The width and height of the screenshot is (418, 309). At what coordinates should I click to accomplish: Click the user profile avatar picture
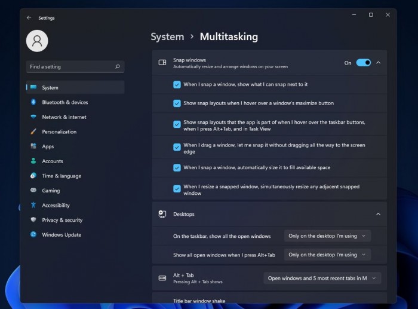point(37,41)
